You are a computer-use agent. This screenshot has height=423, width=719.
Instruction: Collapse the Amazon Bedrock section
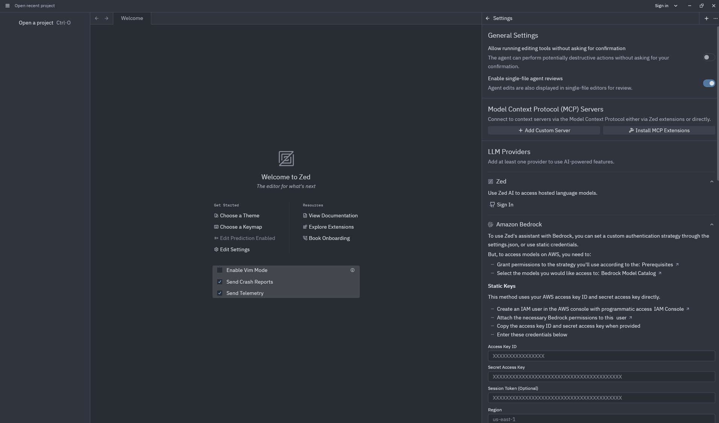click(x=711, y=224)
